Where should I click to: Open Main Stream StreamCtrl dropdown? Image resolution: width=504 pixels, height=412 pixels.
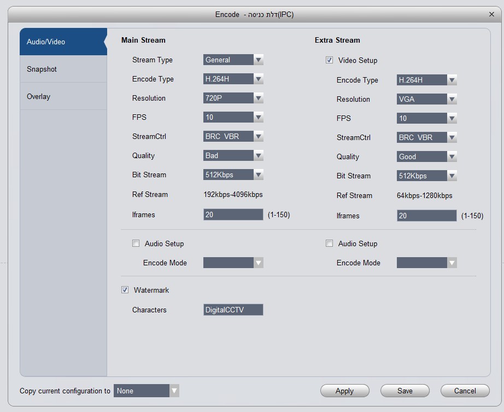233,136
